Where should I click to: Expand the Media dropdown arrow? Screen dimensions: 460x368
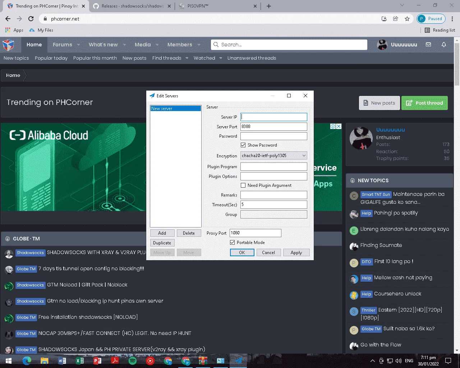pos(157,45)
